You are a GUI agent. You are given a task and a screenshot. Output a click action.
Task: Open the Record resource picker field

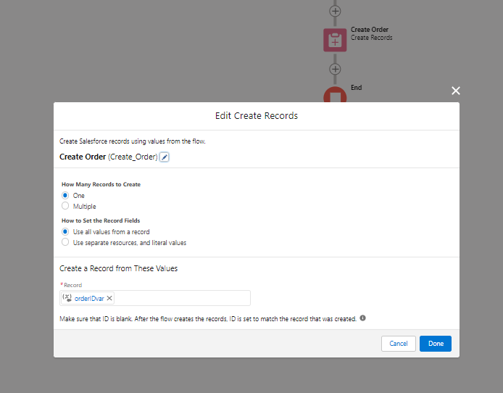pos(181,298)
